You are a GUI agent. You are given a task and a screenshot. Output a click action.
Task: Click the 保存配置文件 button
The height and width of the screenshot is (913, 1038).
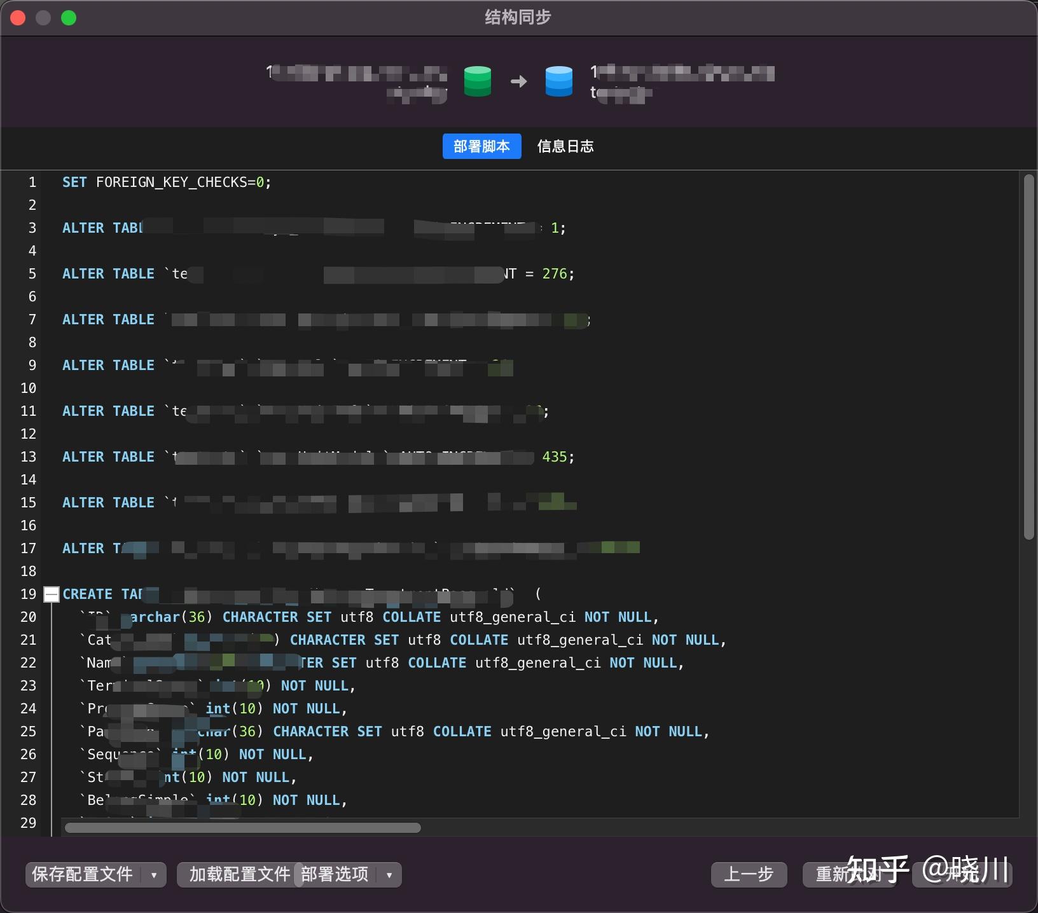pyautogui.click(x=83, y=875)
